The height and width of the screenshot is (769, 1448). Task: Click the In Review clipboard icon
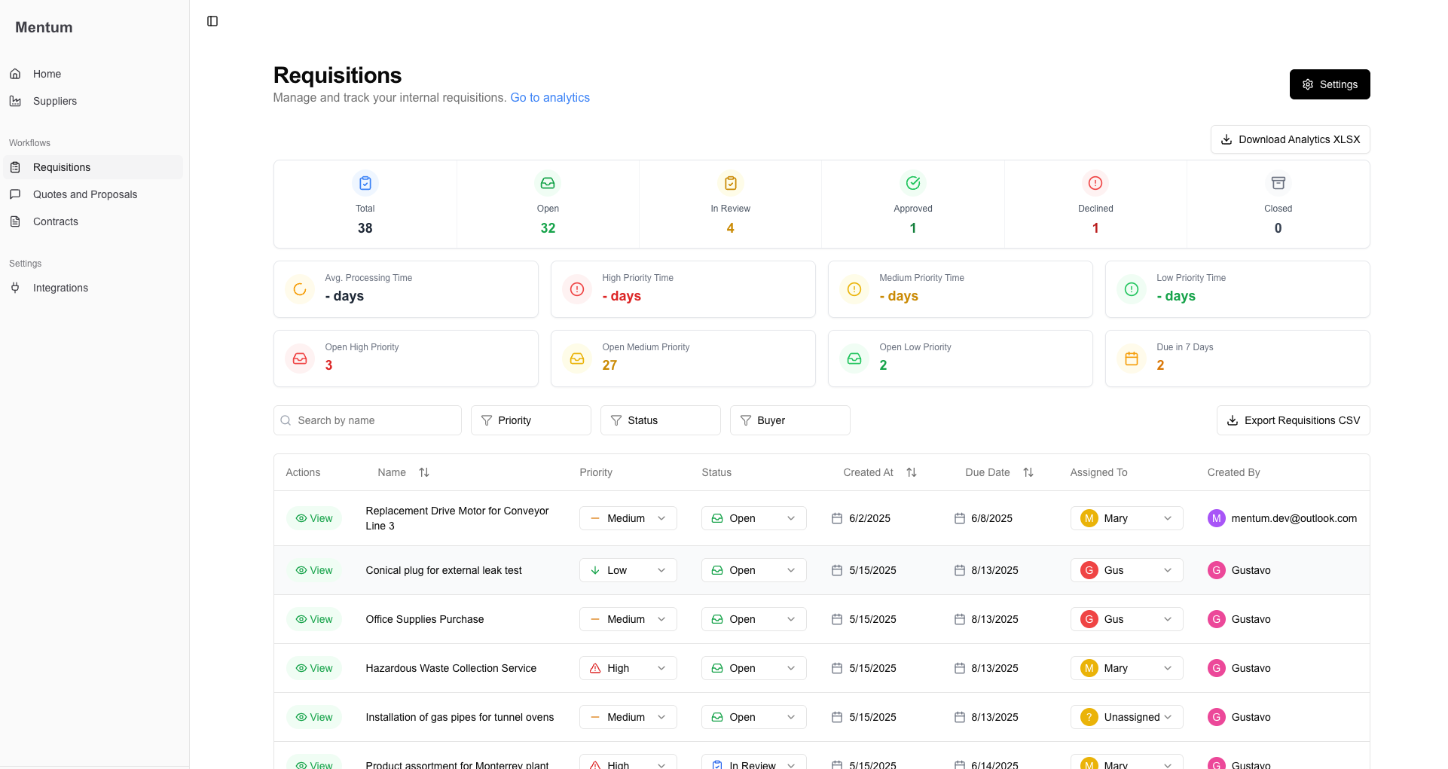pos(730,183)
